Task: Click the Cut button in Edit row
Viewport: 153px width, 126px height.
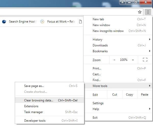Action: click(115, 95)
